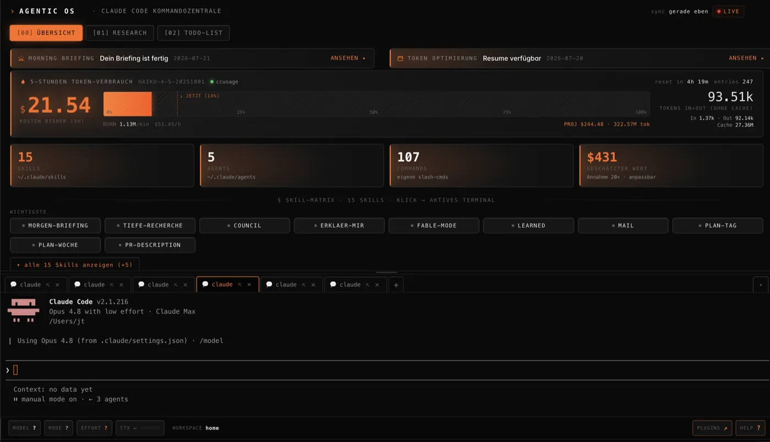Image resolution: width=770 pixels, height=442 pixels.
Task: Launch the Council skill
Action: 244,225
